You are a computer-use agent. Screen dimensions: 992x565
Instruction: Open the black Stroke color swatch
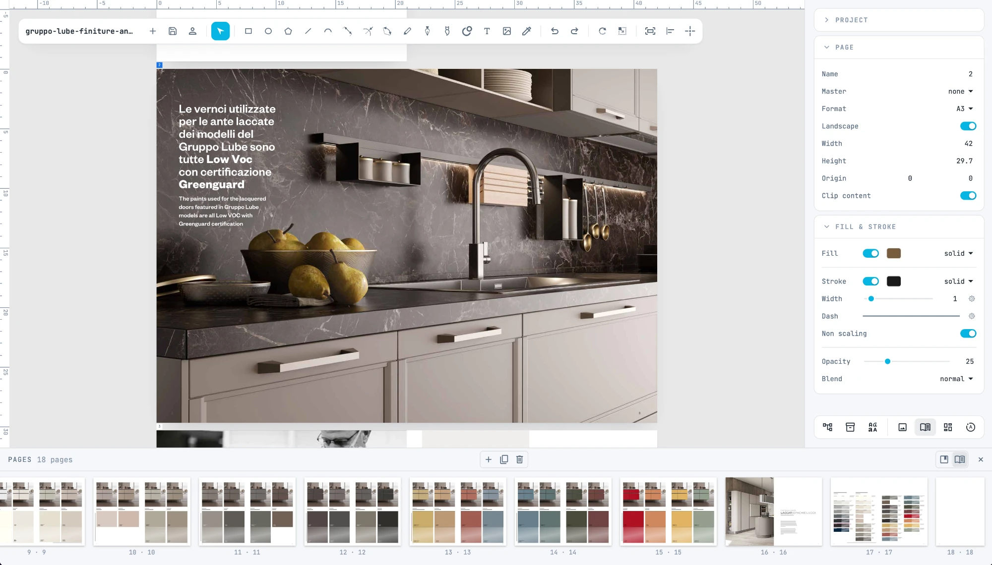[x=894, y=282]
